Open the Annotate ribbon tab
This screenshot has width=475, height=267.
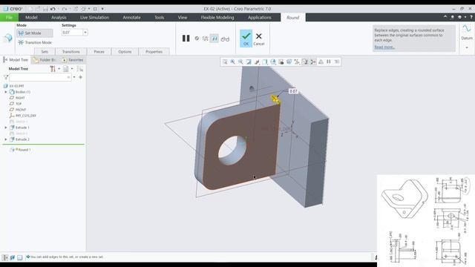[131, 18]
